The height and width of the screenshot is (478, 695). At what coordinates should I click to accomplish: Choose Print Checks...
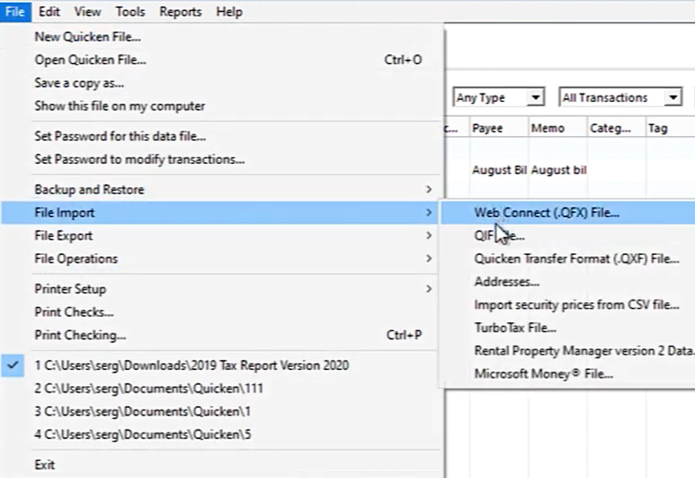click(x=221, y=312)
